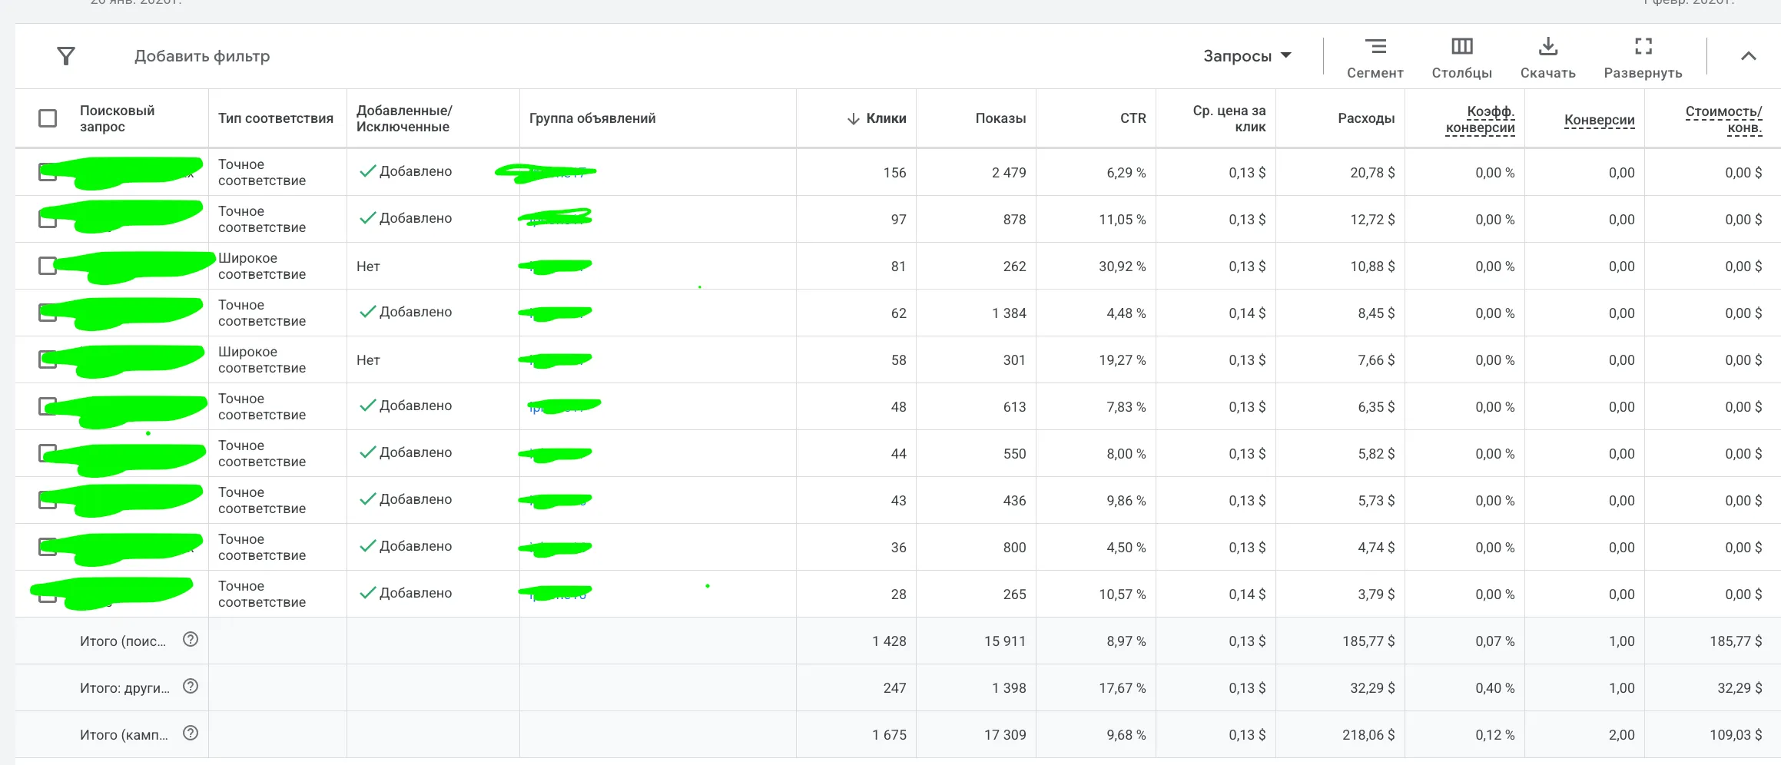This screenshot has height=765, width=1781.
Task: Sort by Ср. цена за клик header
Action: click(1229, 118)
